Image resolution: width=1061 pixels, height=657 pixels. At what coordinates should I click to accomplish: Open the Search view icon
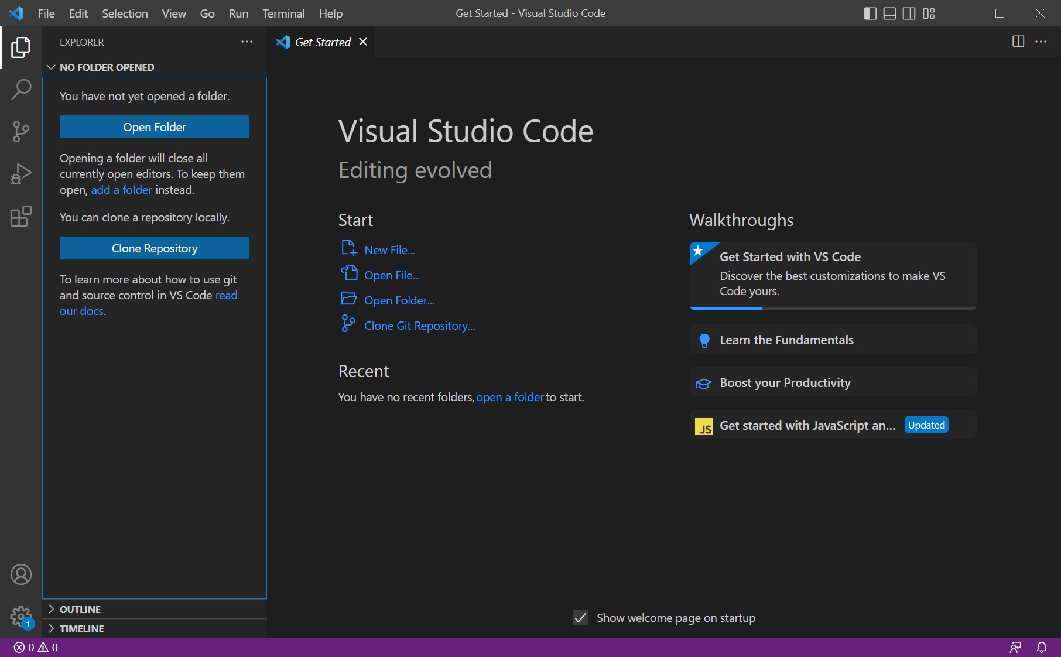pyautogui.click(x=21, y=90)
